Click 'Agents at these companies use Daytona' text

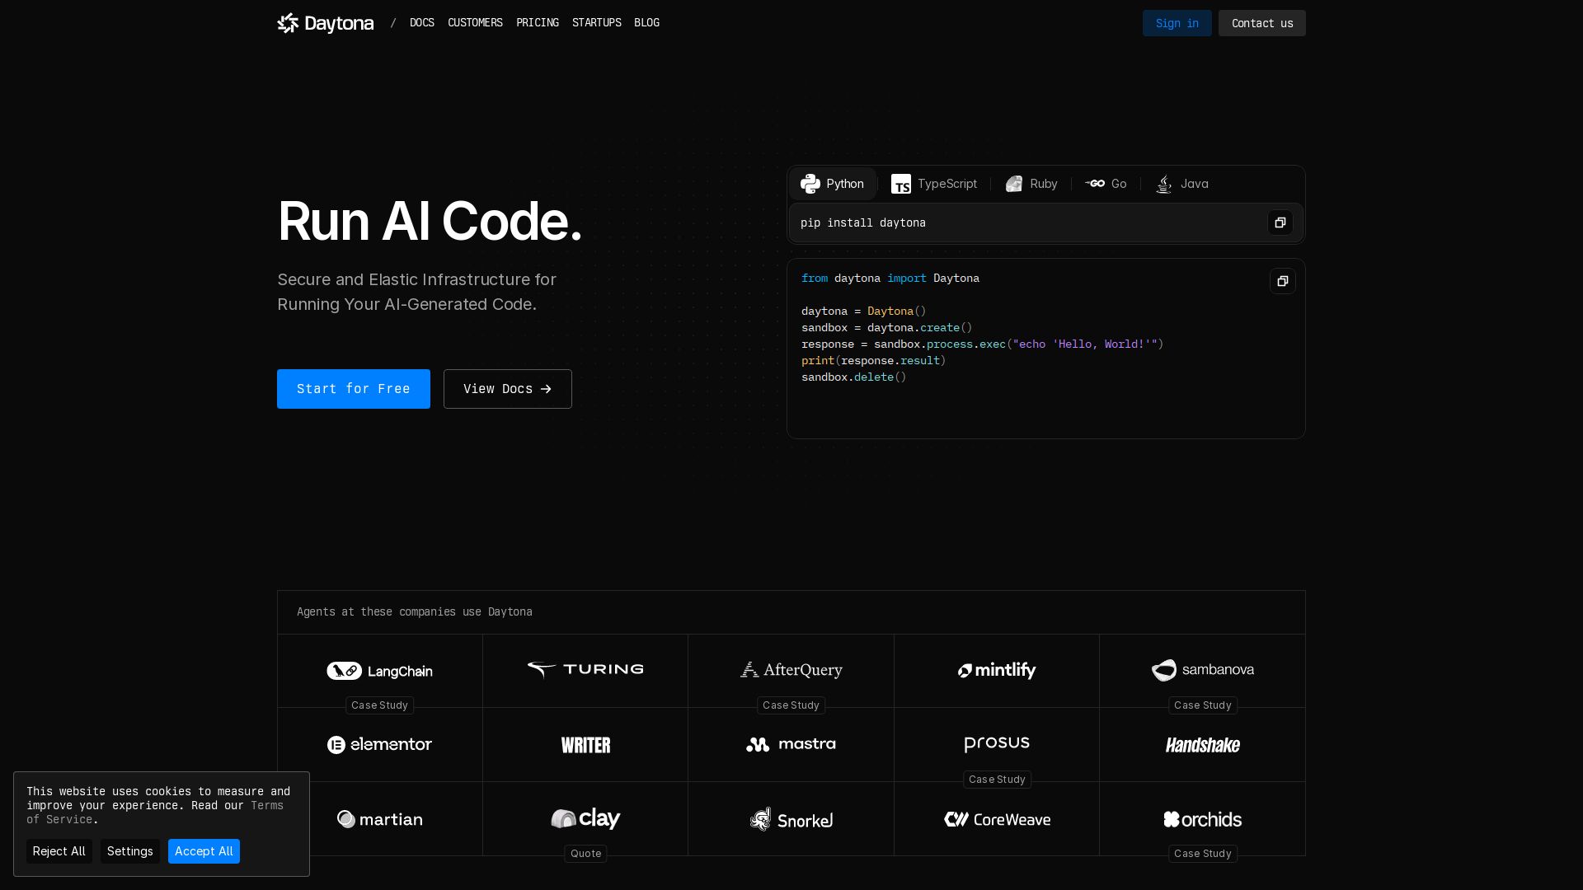[415, 611]
